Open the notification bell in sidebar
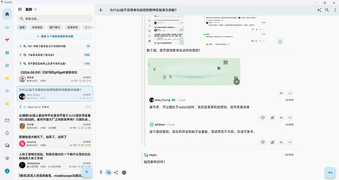Image resolution: width=339 pixels, height=180 pixels. (7, 133)
